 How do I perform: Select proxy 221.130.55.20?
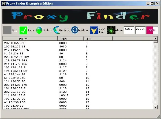click(x=14, y=81)
